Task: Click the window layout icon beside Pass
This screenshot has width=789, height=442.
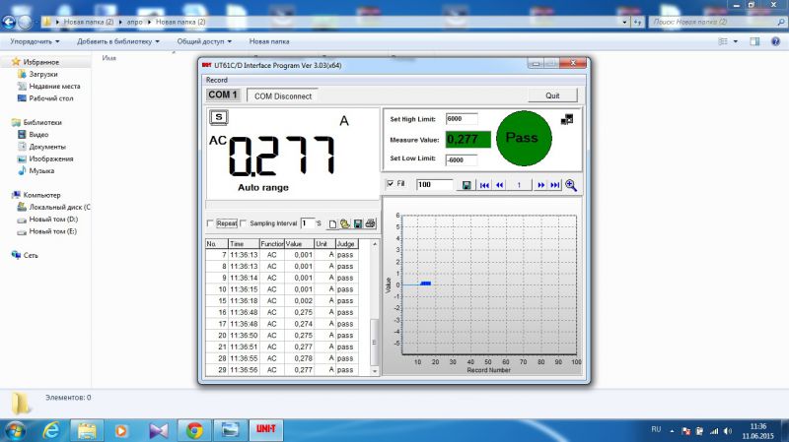Action: [x=567, y=119]
